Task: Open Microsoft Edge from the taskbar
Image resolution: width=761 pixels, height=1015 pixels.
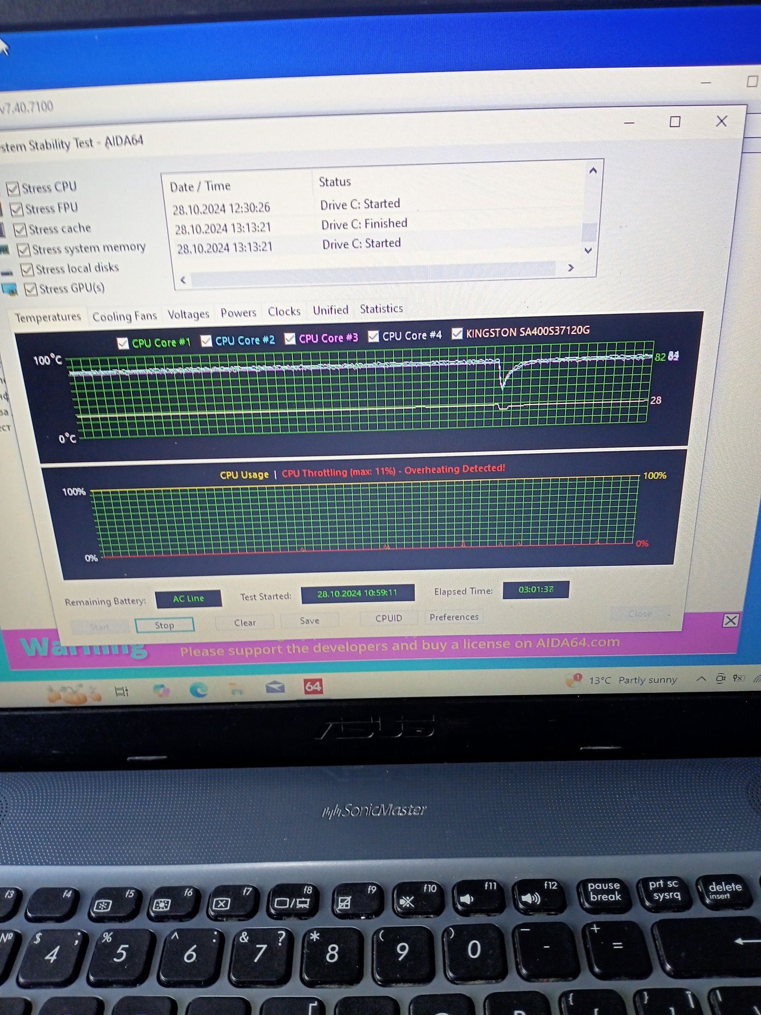Action: click(x=198, y=689)
